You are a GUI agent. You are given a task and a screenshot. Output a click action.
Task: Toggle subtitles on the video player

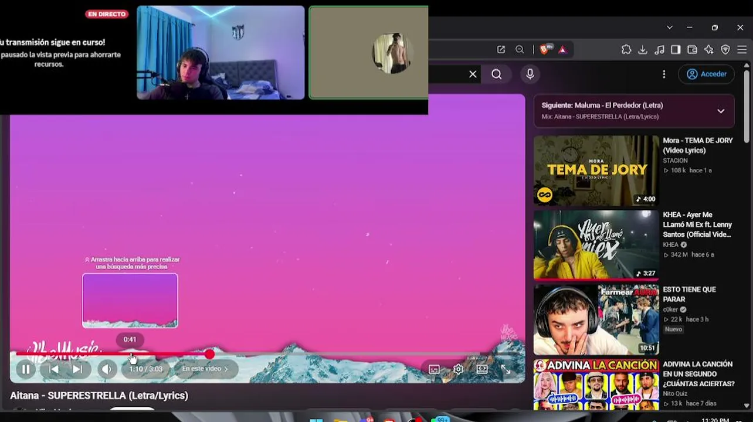434,369
